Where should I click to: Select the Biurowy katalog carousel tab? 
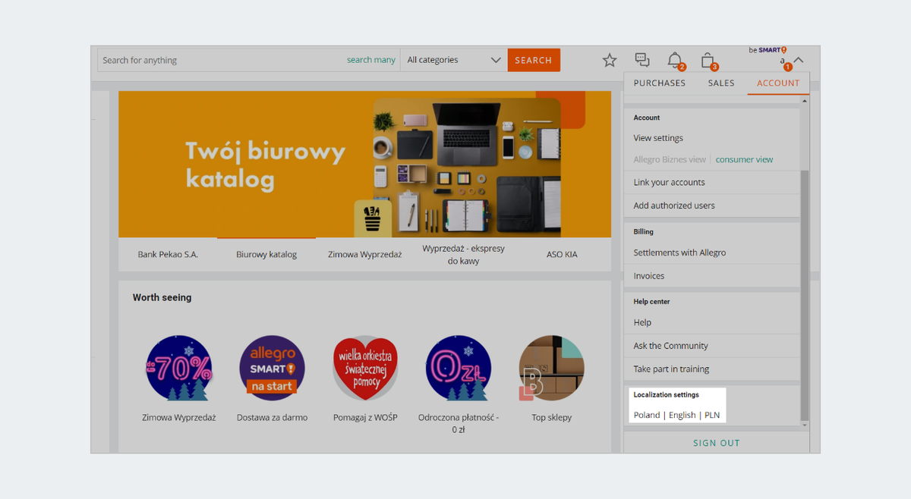coord(266,254)
